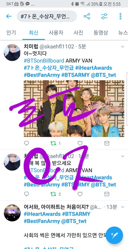Switch to the 사용자 tab
The image size is (128, 249).
pyautogui.click(x=56, y=33)
